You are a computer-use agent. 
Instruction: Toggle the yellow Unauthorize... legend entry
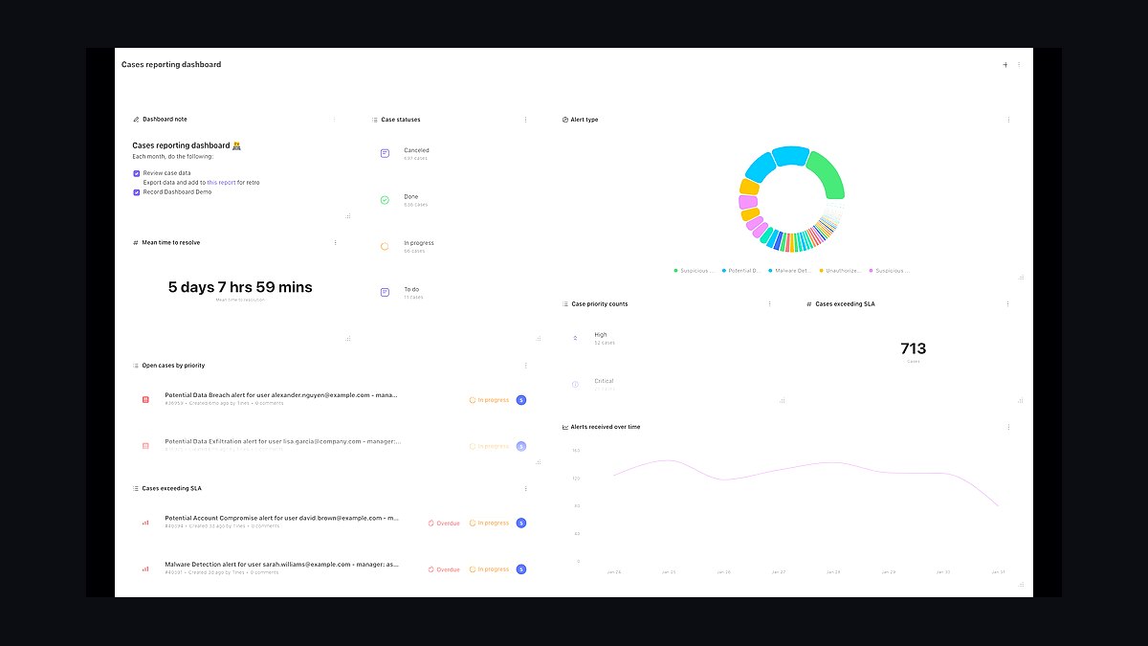(840, 271)
